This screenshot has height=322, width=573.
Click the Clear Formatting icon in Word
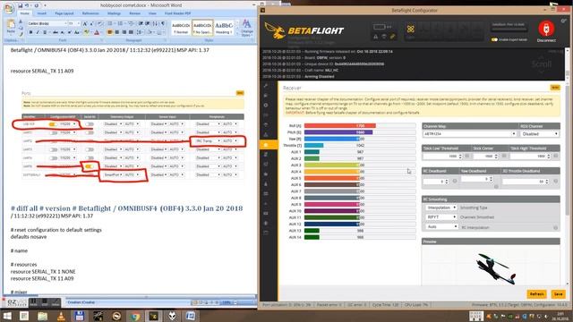100,24
